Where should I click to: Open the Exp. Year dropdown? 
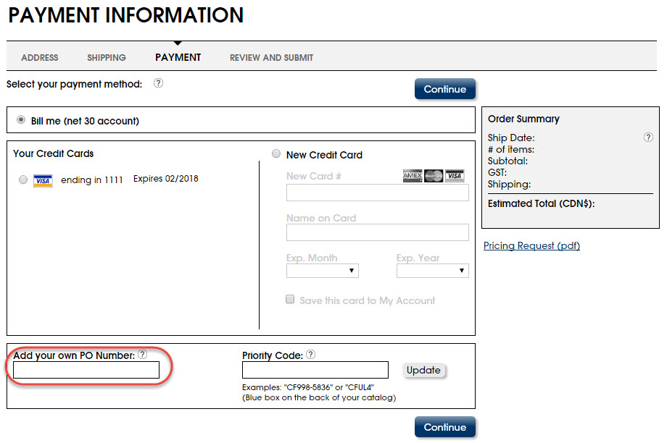(x=432, y=271)
